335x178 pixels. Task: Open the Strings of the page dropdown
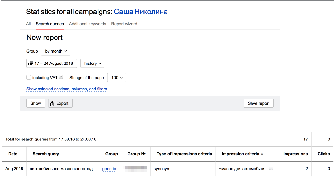pos(117,78)
